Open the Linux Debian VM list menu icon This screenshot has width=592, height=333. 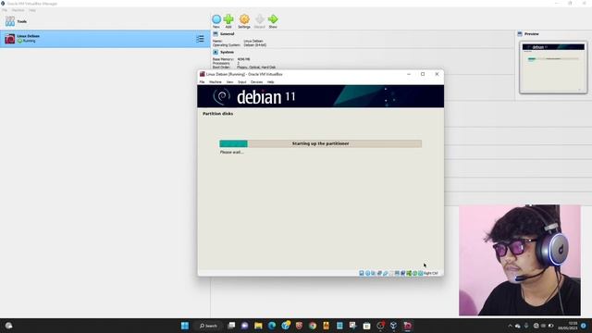[x=200, y=39]
